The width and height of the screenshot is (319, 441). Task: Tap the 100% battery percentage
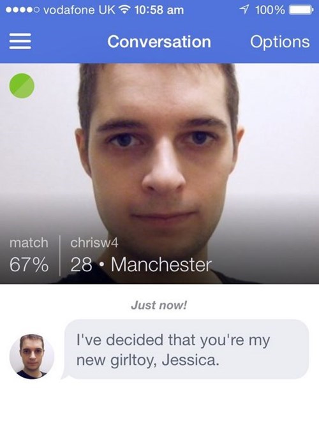270,10
